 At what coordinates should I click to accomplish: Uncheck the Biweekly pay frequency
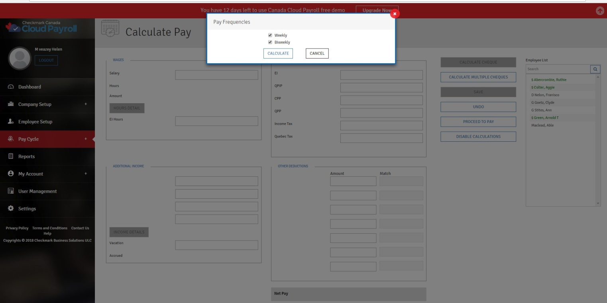pyautogui.click(x=270, y=42)
